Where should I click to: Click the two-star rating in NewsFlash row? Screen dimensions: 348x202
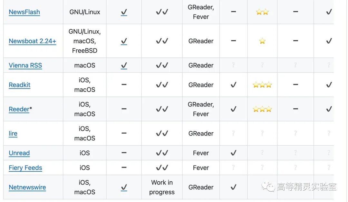coord(262,12)
